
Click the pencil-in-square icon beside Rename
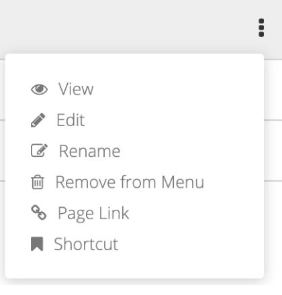(39, 150)
